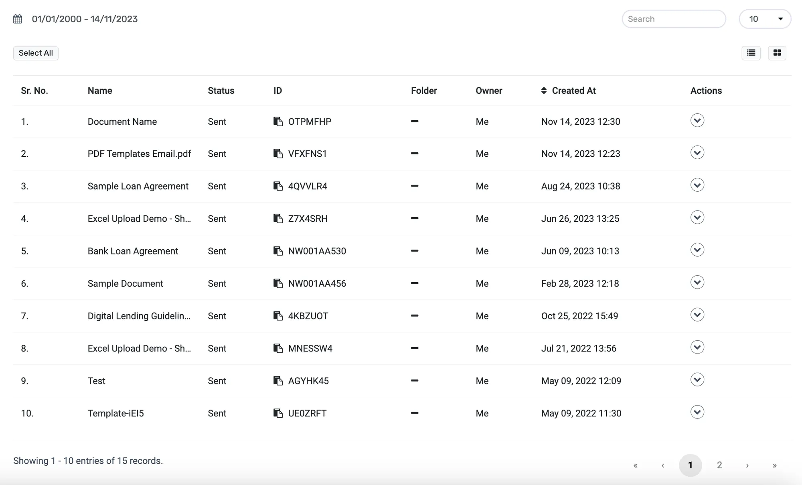
Task: Open the calendar date range picker
Action: pos(18,18)
